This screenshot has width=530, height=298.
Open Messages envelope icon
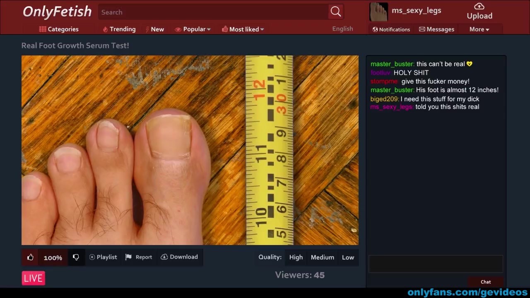[x=422, y=29]
